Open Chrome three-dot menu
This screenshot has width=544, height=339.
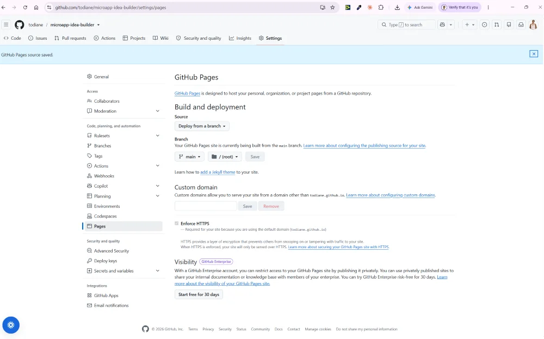pos(488,7)
